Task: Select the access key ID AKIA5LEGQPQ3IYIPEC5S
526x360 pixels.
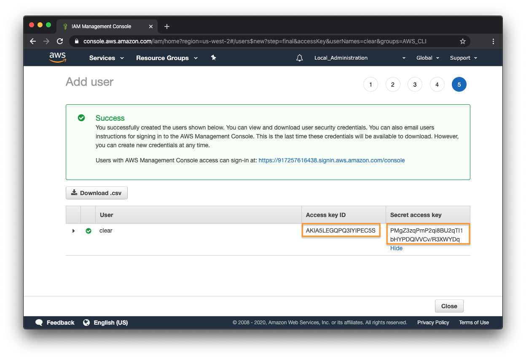Action: (x=341, y=230)
